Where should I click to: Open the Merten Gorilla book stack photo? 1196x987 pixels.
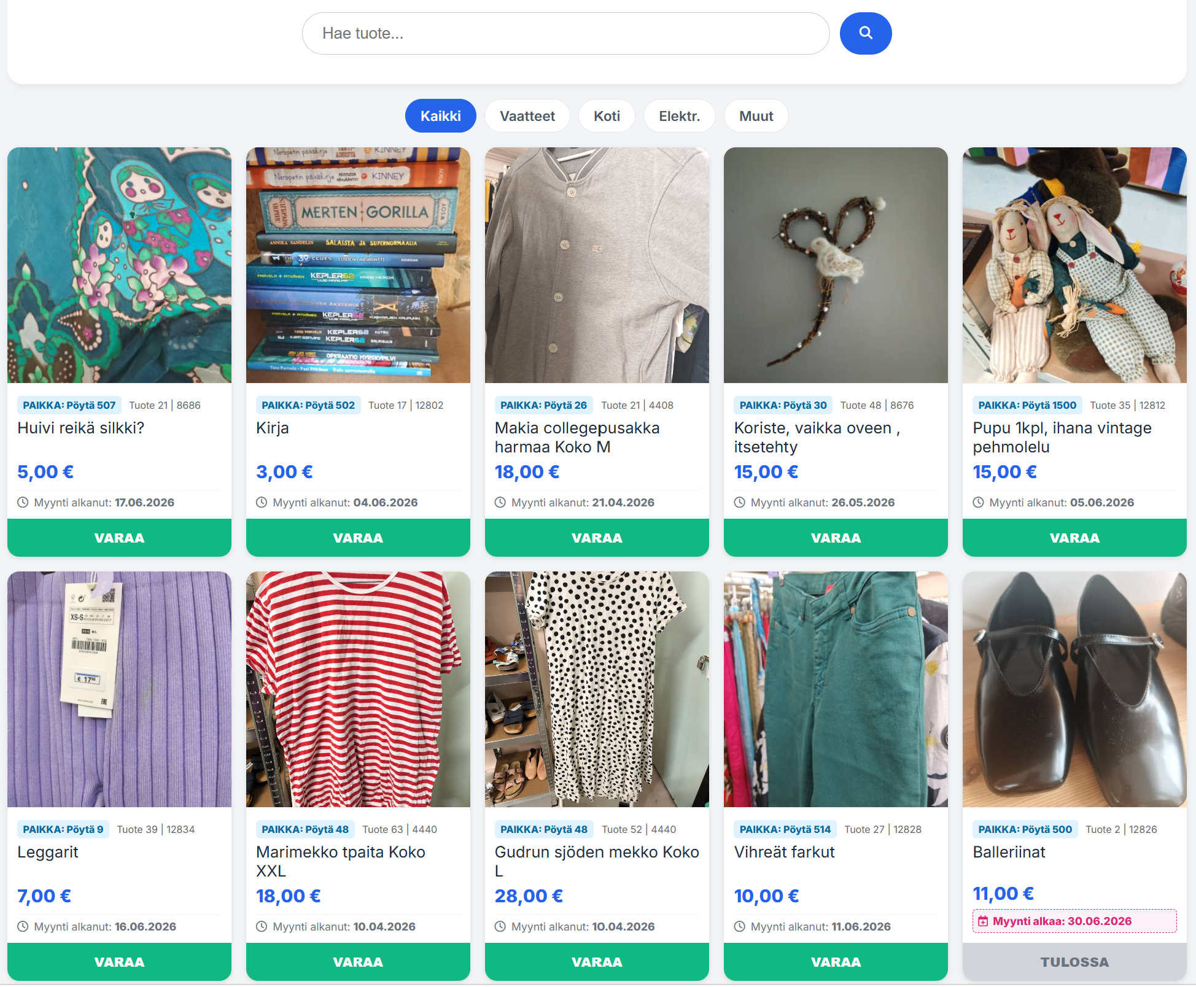click(358, 265)
